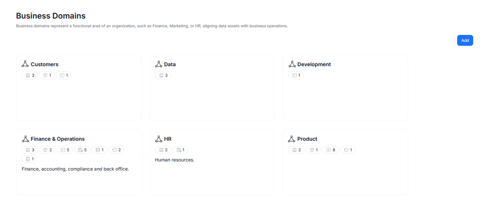
Task: Click the table badge showing 5 in Finance
Action: 65,150
